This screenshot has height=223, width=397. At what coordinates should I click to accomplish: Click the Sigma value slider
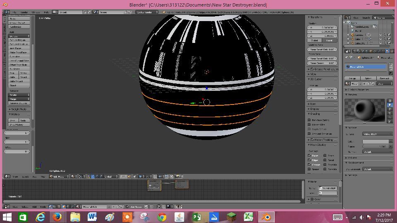[x=375, y=146]
